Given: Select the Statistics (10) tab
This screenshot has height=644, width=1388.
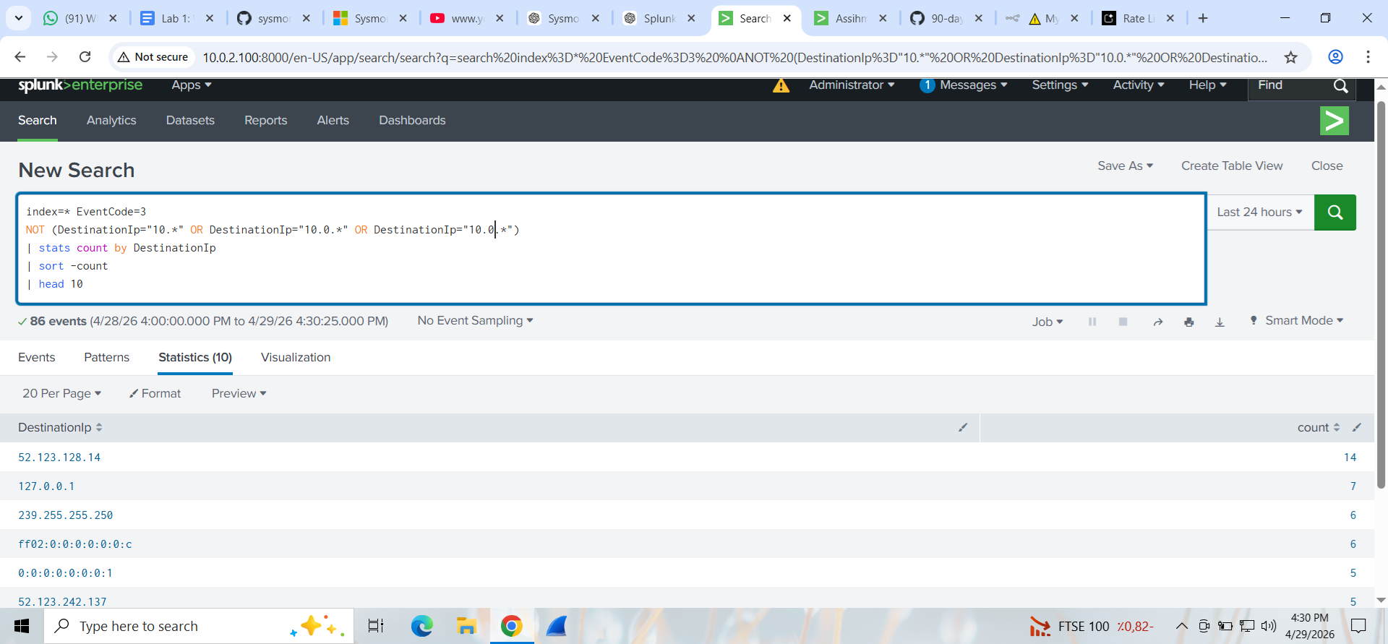Looking at the screenshot, I should click(195, 358).
